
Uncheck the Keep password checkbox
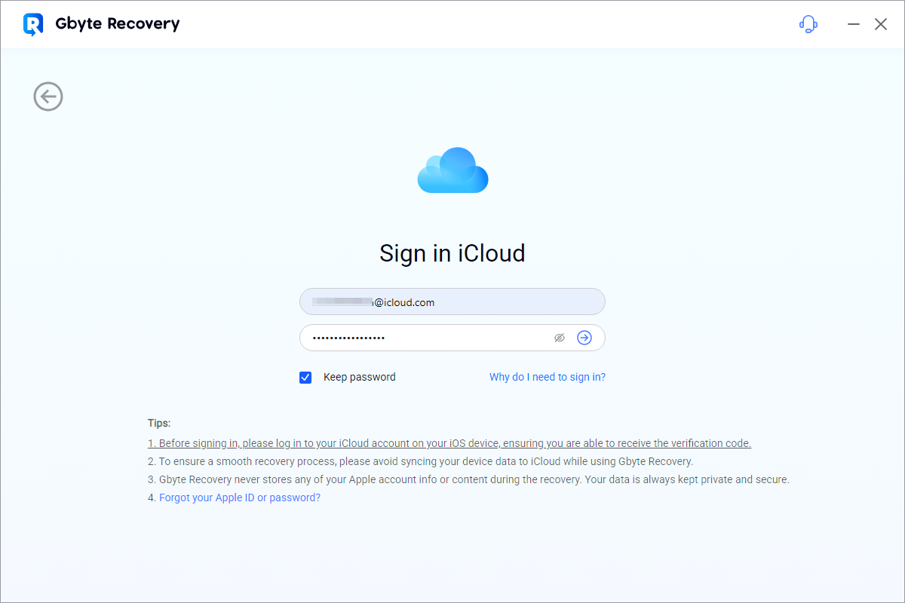click(305, 378)
